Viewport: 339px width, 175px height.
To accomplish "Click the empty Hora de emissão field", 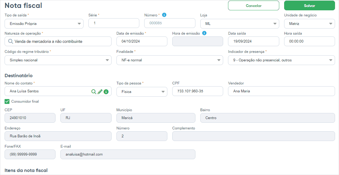I will 198,41.
